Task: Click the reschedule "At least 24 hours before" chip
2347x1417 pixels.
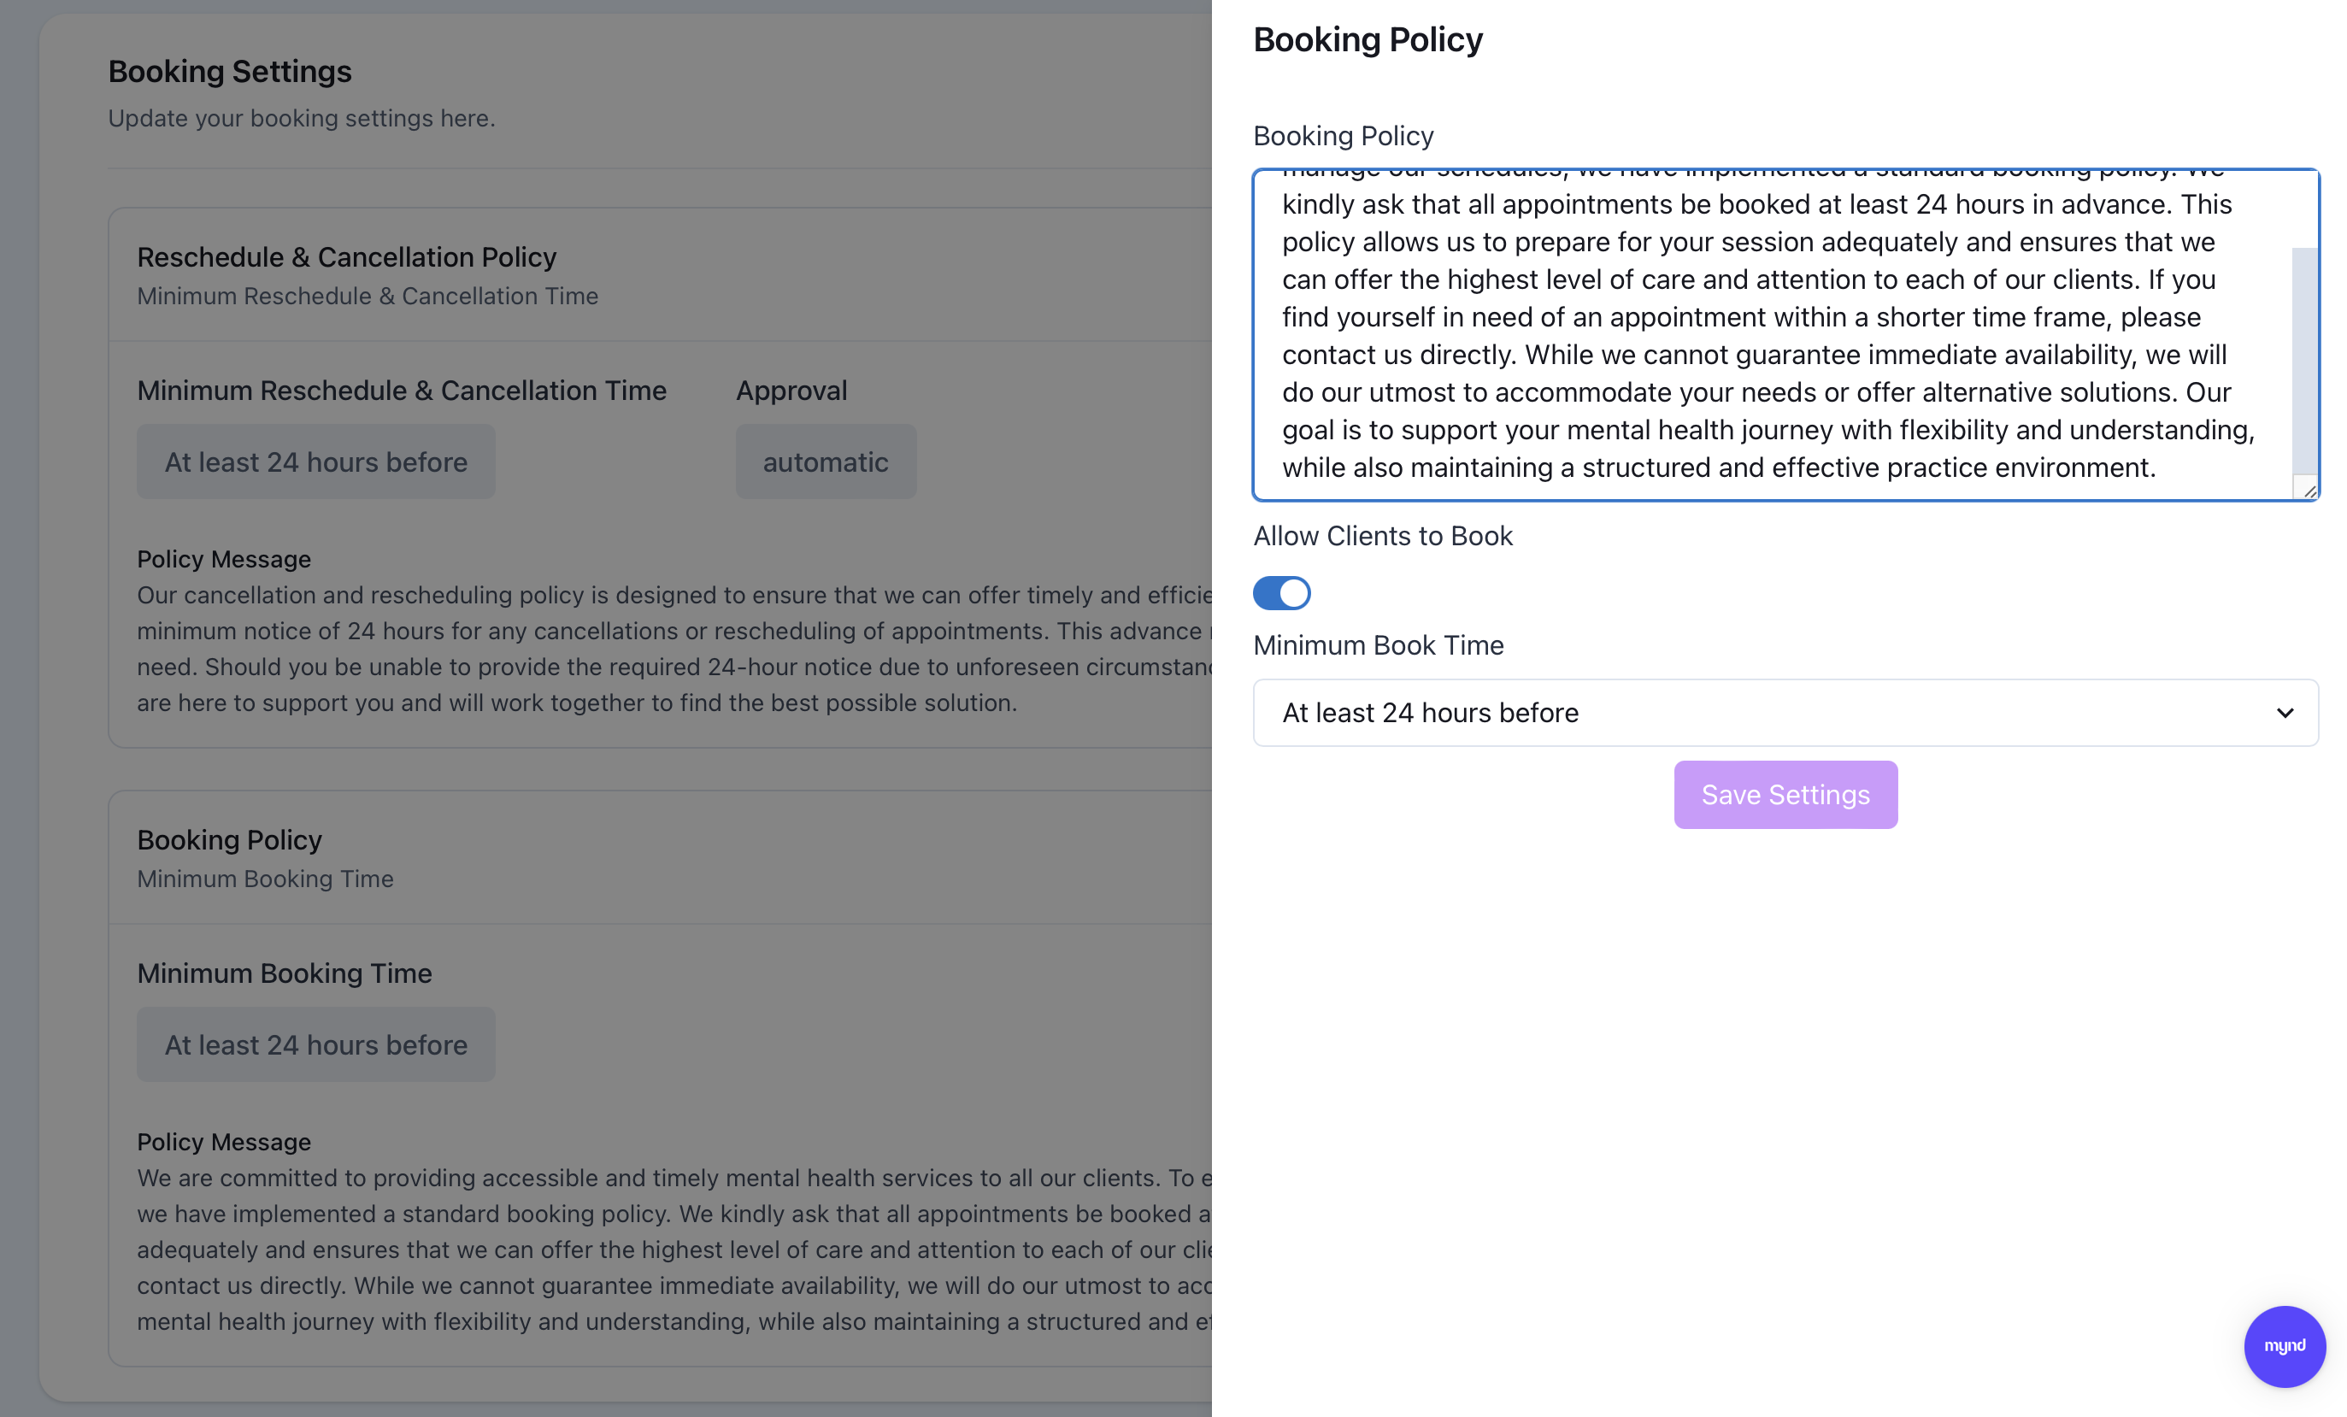Action: tap(315, 462)
